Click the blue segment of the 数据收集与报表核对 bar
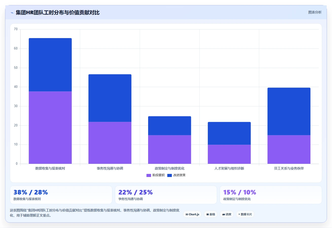The image size is (332, 228). click(50, 65)
